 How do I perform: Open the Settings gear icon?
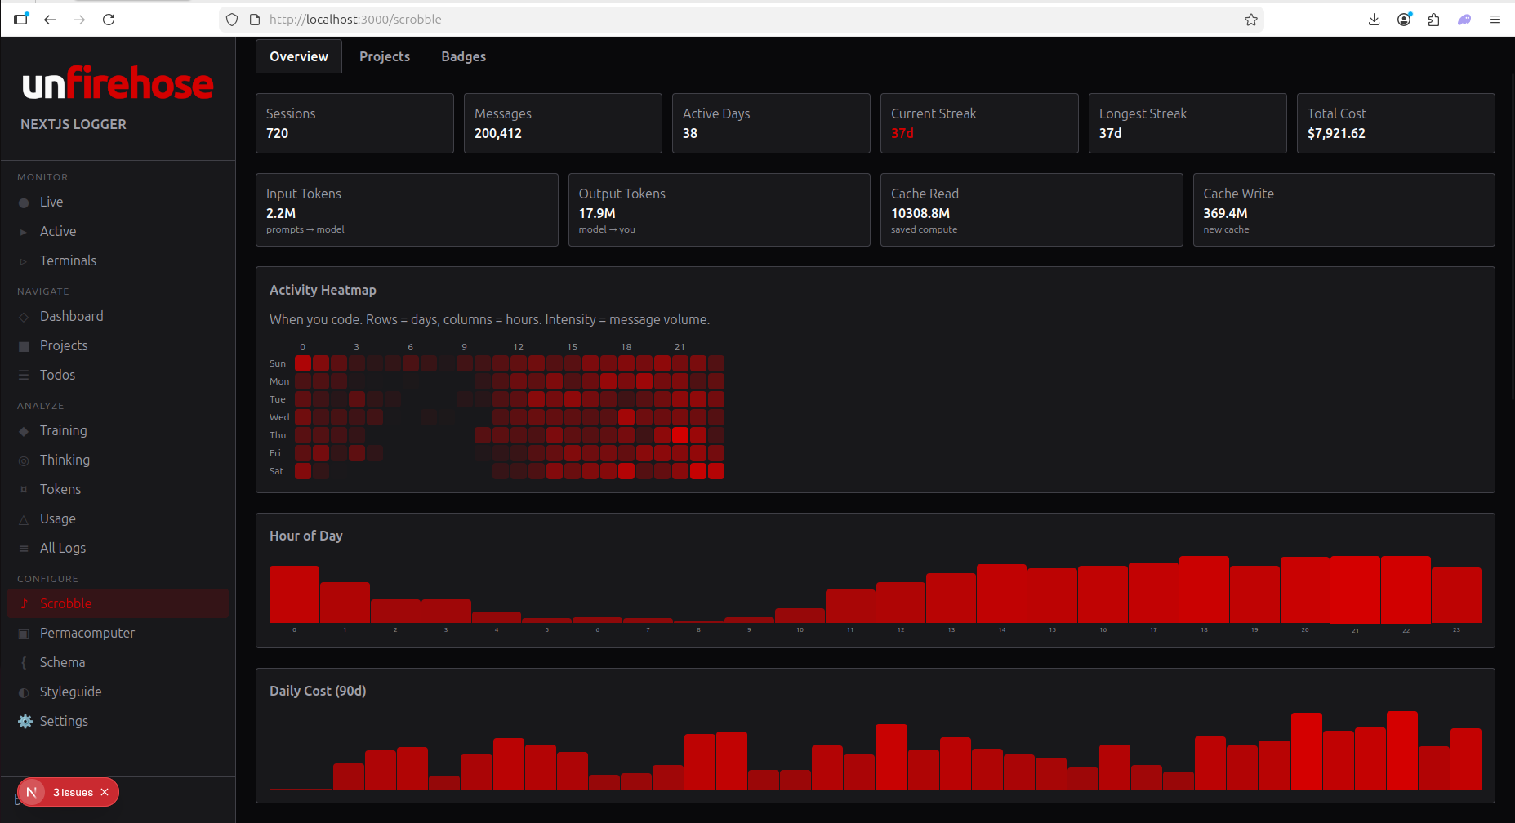[24, 721]
